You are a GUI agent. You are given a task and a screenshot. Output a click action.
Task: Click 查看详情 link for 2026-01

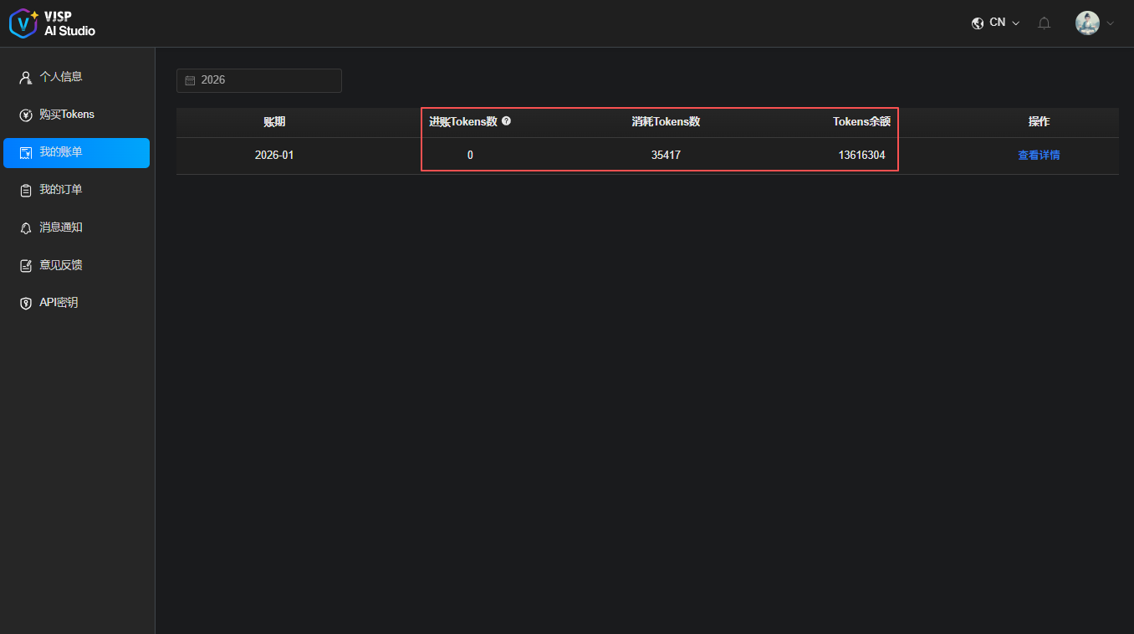point(1039,156)
